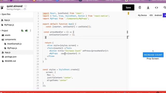166x93 pixels.
Task: Click the INCREASE COUNT button in preview
Action: click(153, 55)
